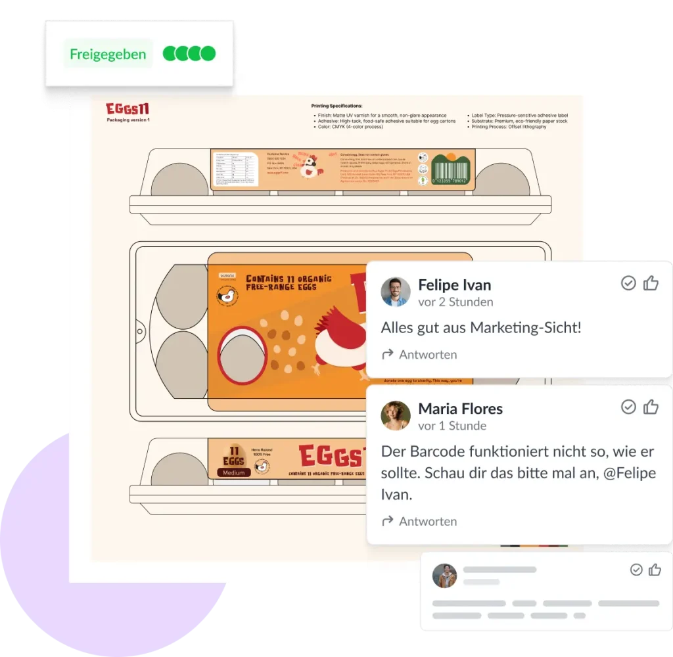673x657 pixels.
Task: Click the reply arrow icon under Felipe's comment
Action: click(388, 354)
